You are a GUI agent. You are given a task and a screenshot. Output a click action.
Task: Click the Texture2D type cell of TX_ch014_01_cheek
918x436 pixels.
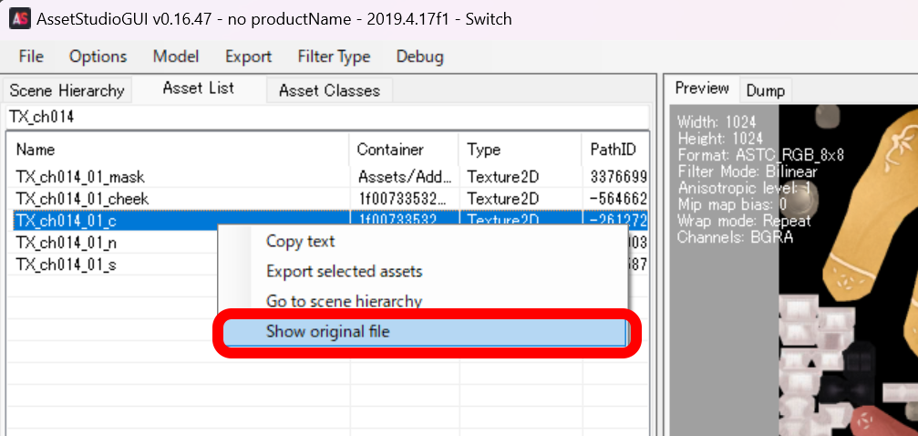click(521, 199)
